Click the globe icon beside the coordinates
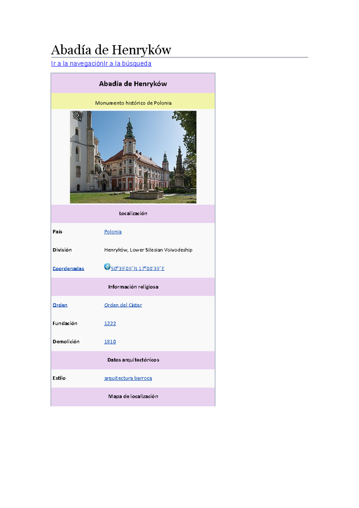 107,267
